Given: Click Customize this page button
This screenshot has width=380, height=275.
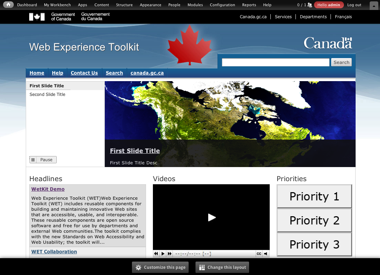Looking at the screenshot, I should point(160,267).
